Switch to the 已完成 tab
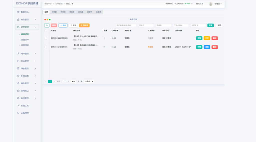Screen dimensions: 256x142 click(x=81, y=12)
